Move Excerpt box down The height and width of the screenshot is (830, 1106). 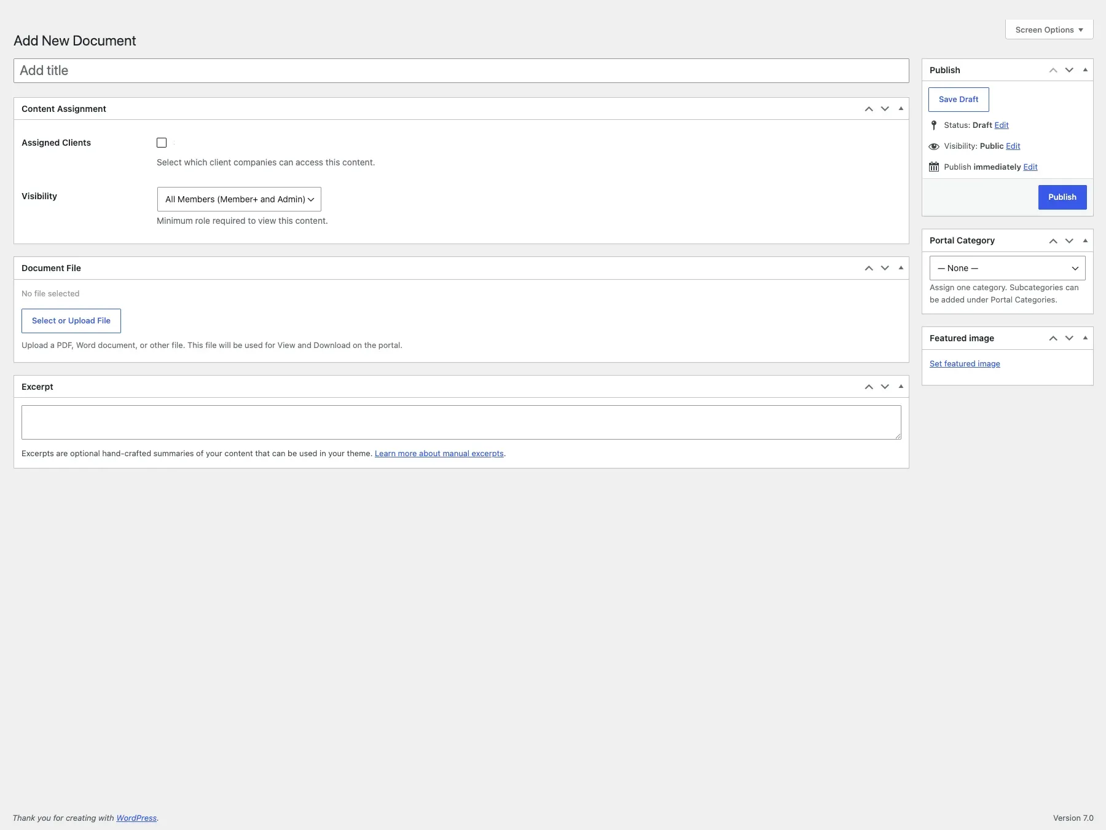coord(885,387)
